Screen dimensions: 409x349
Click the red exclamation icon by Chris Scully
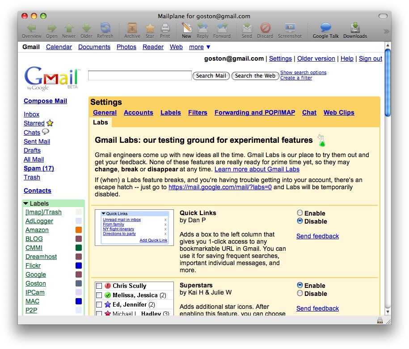[108, 286]
